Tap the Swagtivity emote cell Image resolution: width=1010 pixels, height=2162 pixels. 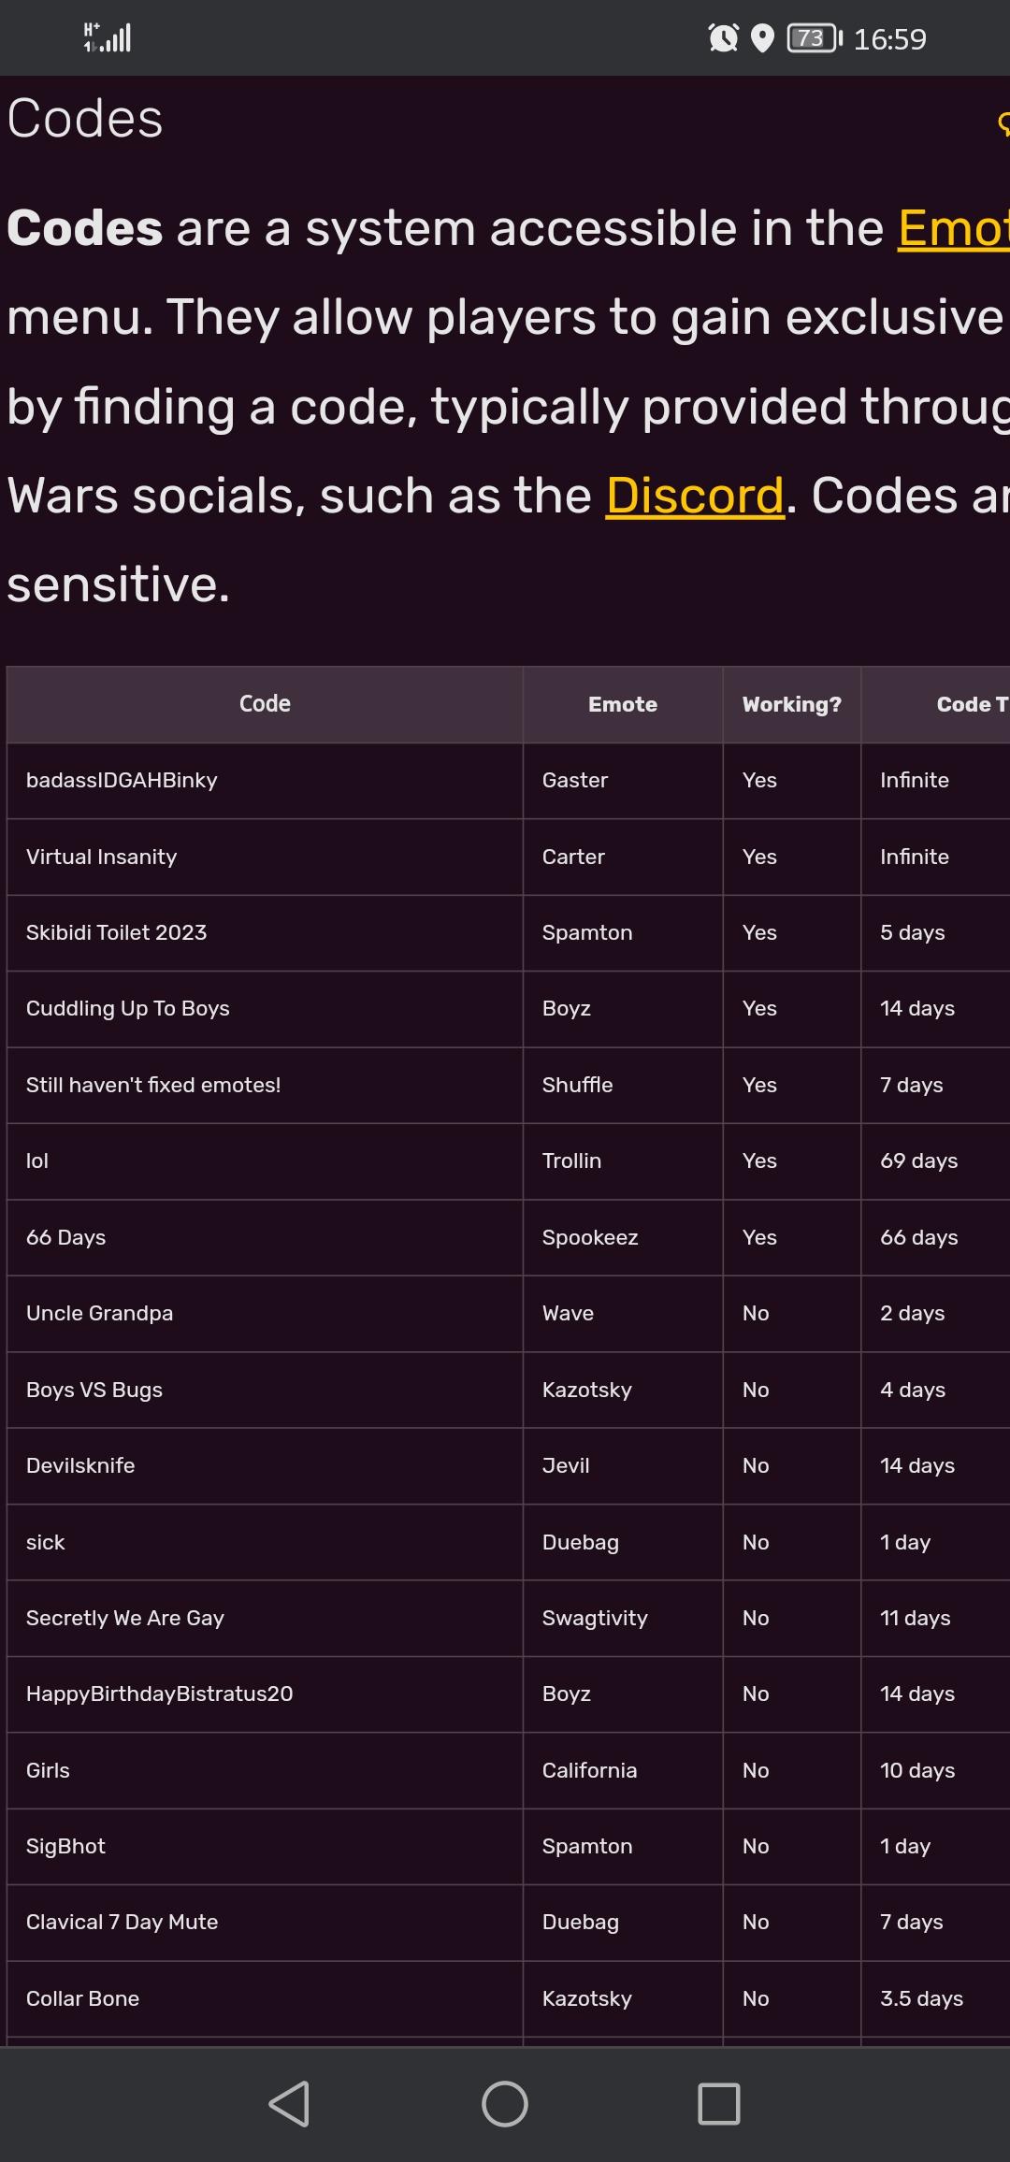(594, 1618)
